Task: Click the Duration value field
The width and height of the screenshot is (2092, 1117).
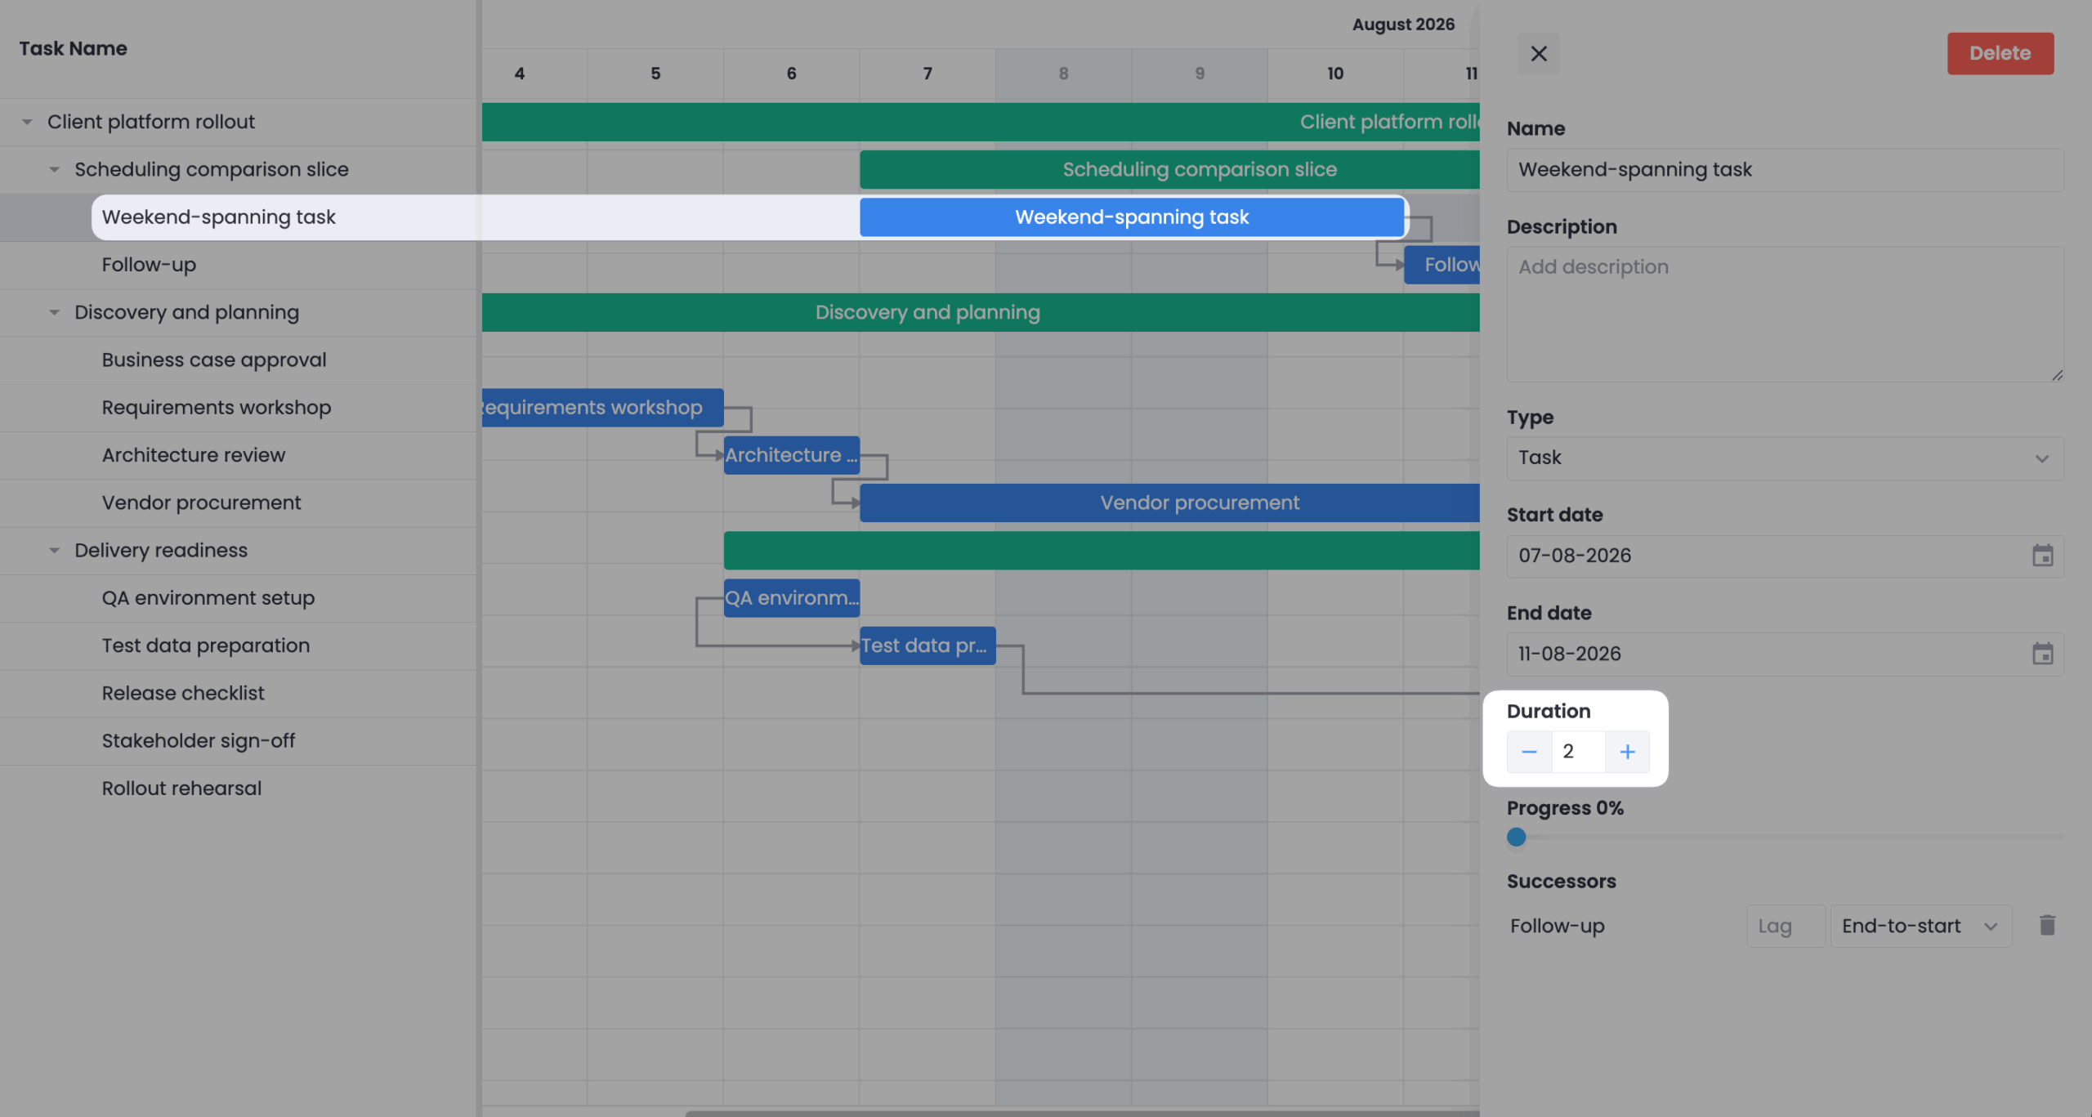Action: pos(1578,752)
